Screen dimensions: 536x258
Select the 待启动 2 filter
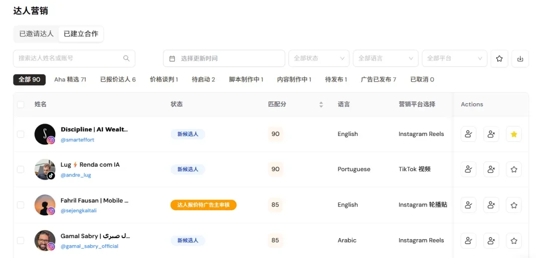203,79
